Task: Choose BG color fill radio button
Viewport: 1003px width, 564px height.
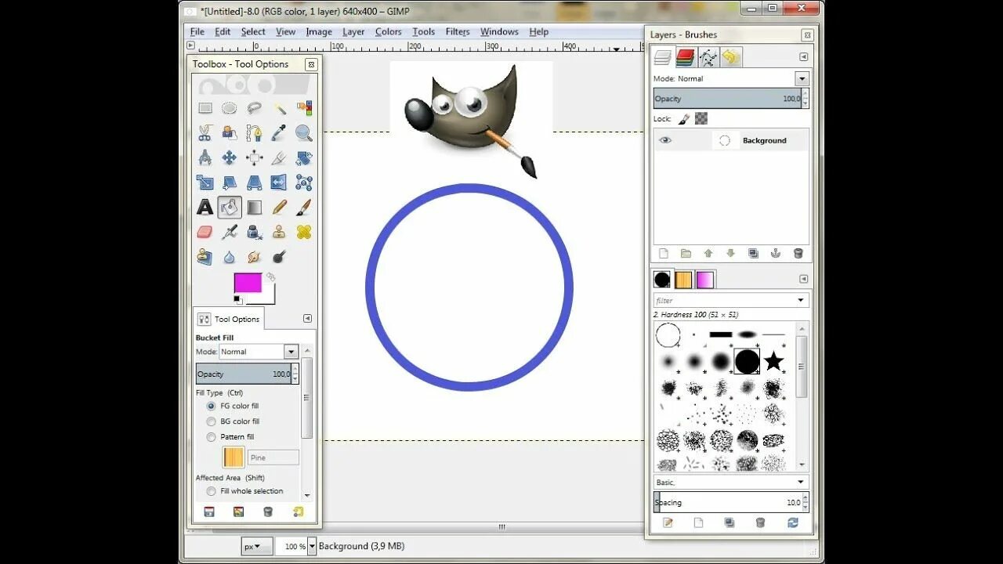Action: click(211, 421)
